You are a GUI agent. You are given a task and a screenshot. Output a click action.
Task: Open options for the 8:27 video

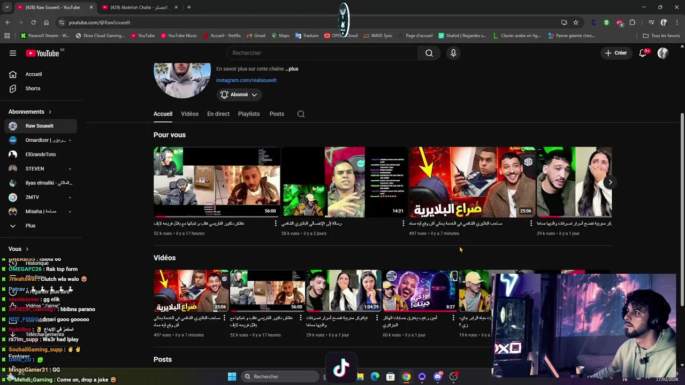(453, 318)
